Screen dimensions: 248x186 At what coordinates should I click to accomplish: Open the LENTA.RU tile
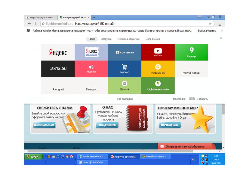(58, 69)
